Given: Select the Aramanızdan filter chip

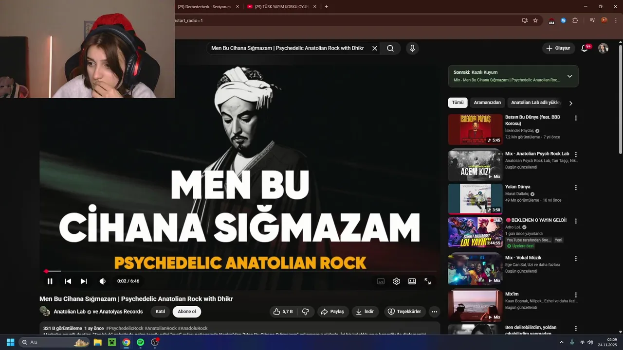Looking at the screenshot, I should tap(487, 103).
